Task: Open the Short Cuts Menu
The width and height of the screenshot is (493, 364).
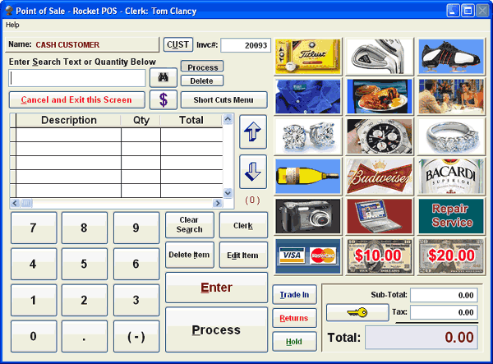Action: tap(223, 100)
